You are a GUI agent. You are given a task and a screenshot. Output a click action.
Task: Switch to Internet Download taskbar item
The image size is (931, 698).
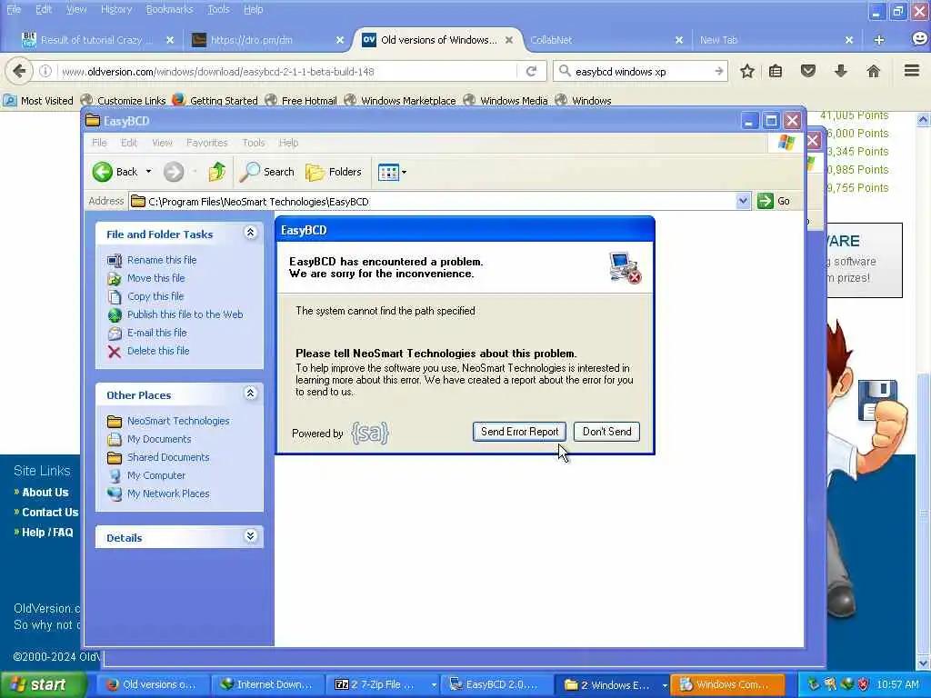[x=266, y=685]
